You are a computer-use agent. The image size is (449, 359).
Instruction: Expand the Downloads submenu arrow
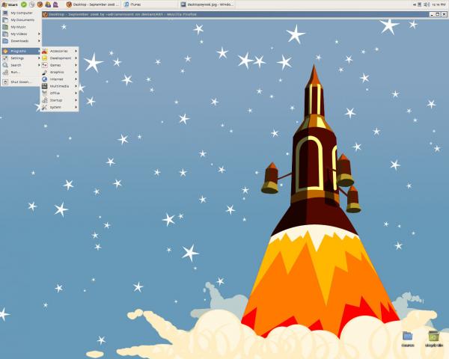[39, 41]
